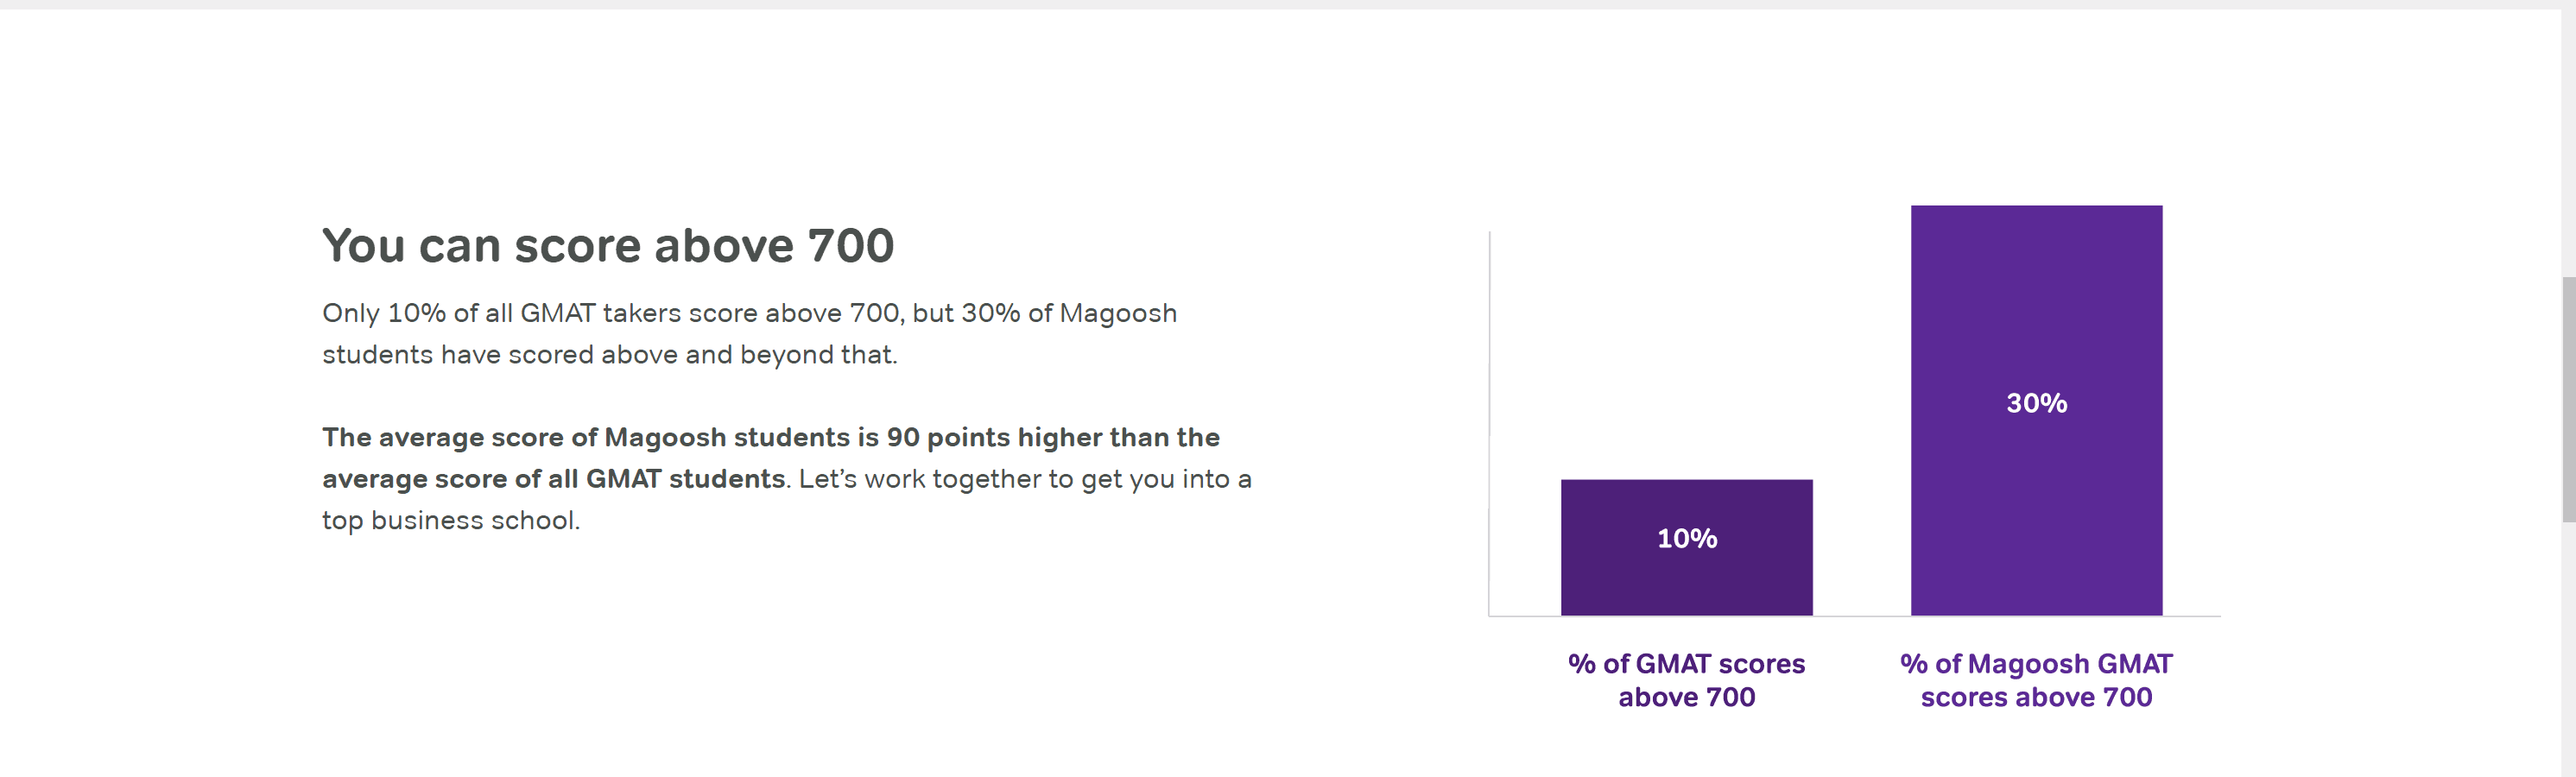Click the tall purple 30% bar
This screenshot has width=2576, height=777.
pos(2036,410)
